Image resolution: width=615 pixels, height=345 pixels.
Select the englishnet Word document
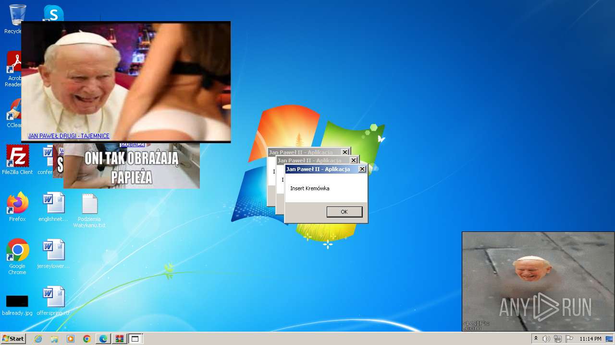[x=53, y=207]
